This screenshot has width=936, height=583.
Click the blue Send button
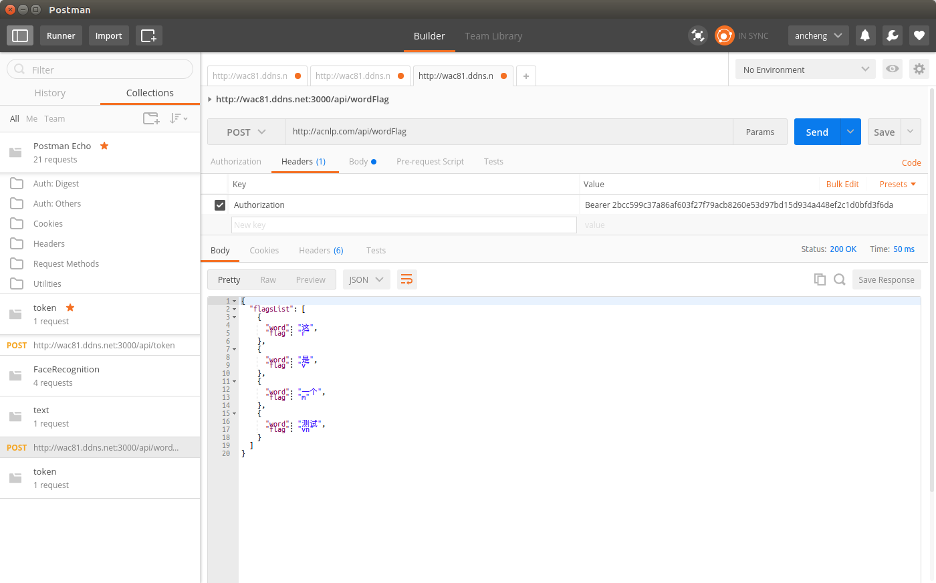coord(817,132)
